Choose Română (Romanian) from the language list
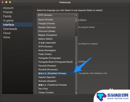This screenshot has width=130, height=102. click(56, 69)
